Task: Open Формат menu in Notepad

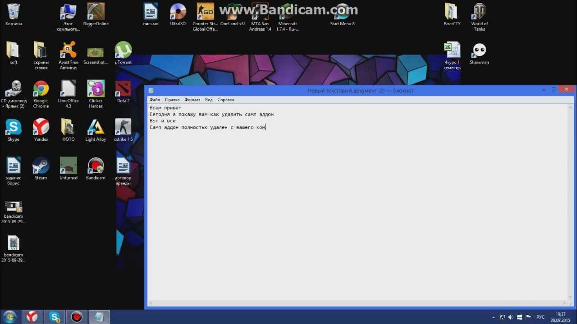Action: pyautogui.click(x=192, y=100)
